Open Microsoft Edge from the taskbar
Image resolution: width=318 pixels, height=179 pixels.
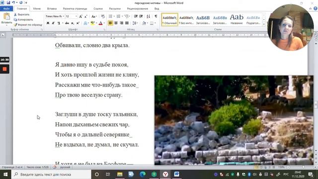pyautogui.click(x=143, y=175)
